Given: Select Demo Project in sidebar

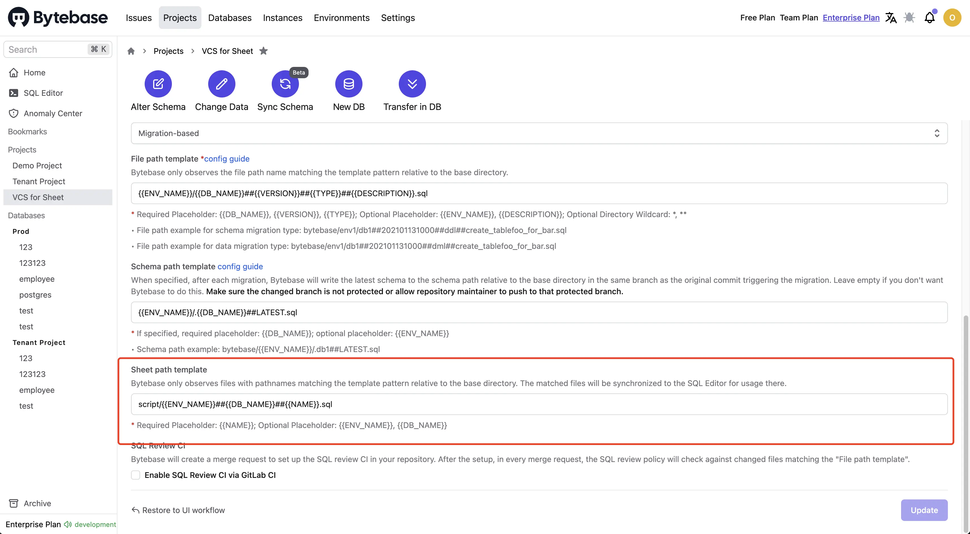Looking at the screenshot, I should 37,166.
